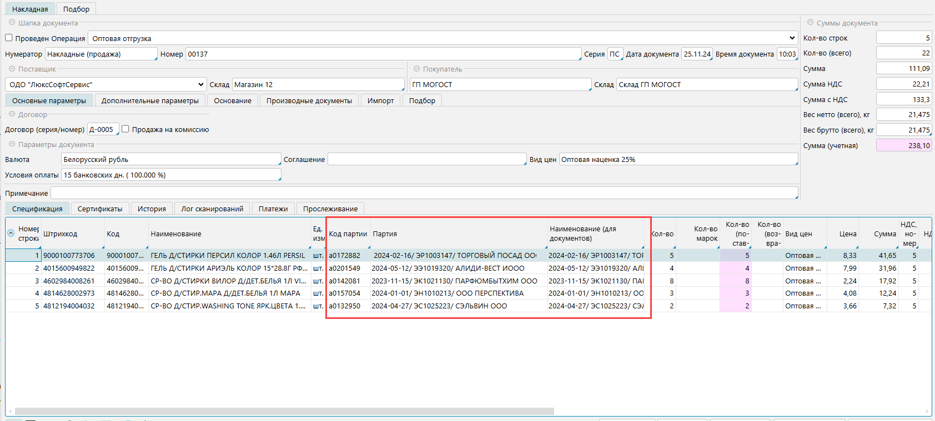Click into the Примечание input field

tap(424, 193)
